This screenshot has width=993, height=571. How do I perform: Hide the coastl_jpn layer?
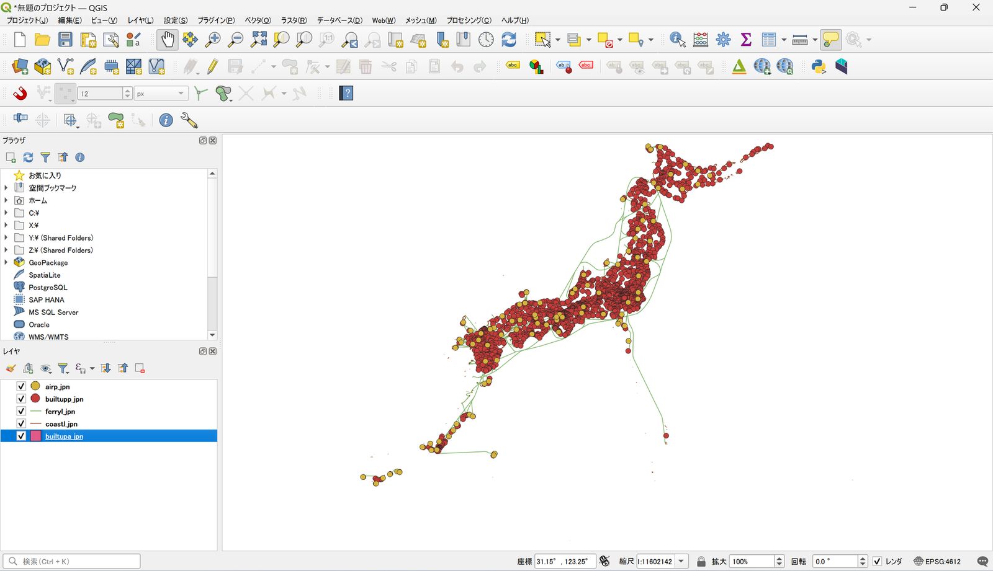(x=21, y=423)
